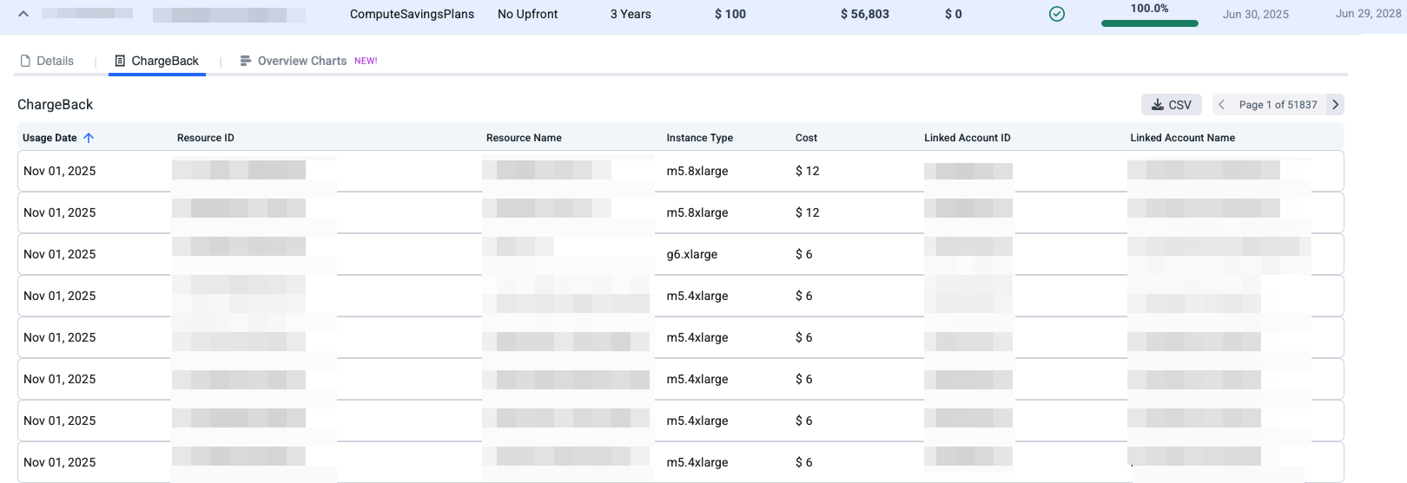
Task: Go to the previous page arrow
Action: (1222, 105)
